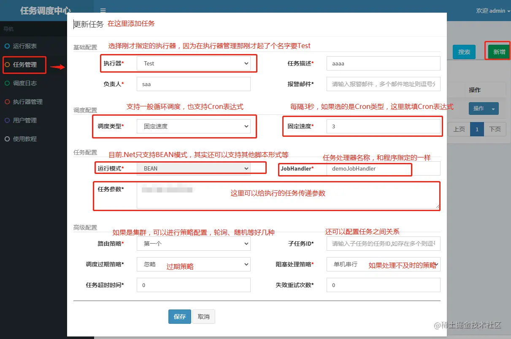Open the 调度类型 dropdown showing 固定速度
The image size is (511, 339).
(194, 126)
